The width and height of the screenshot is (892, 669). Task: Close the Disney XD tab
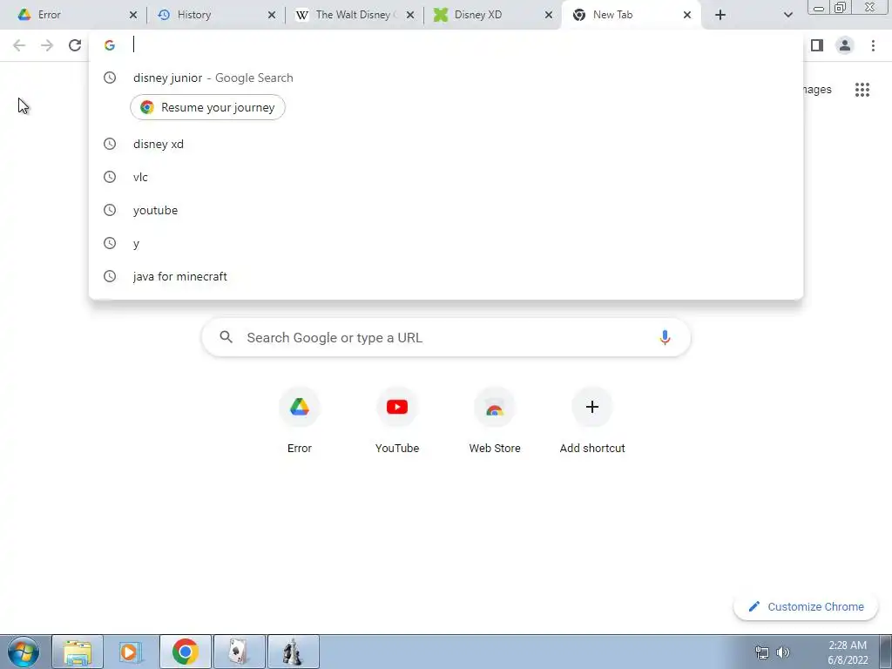click(549, 15)
